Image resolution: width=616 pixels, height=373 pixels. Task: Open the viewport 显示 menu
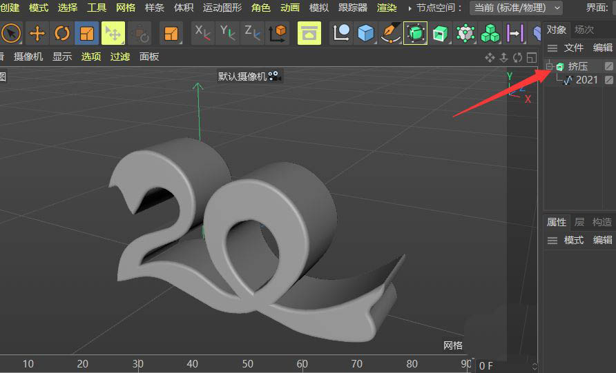pos(62,57)
